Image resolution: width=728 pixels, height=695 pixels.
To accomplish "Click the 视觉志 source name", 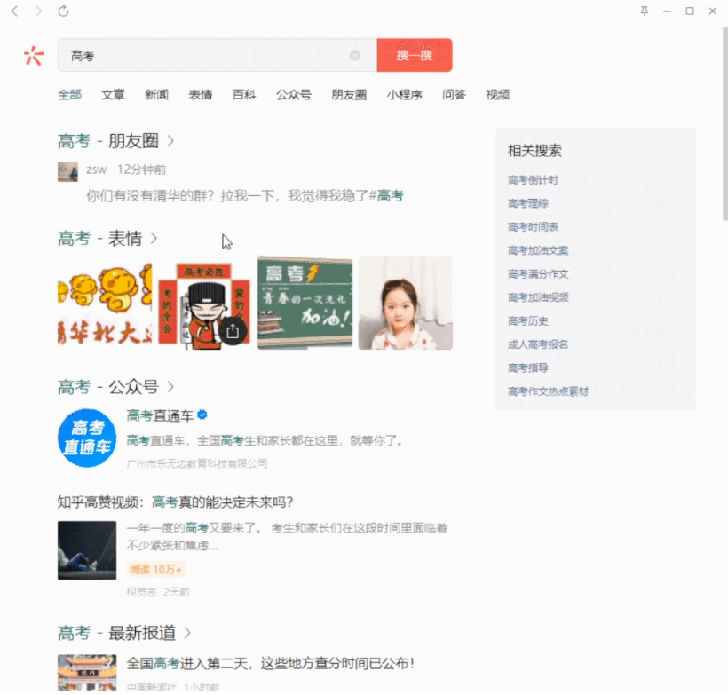I will (x=141, y=592).
